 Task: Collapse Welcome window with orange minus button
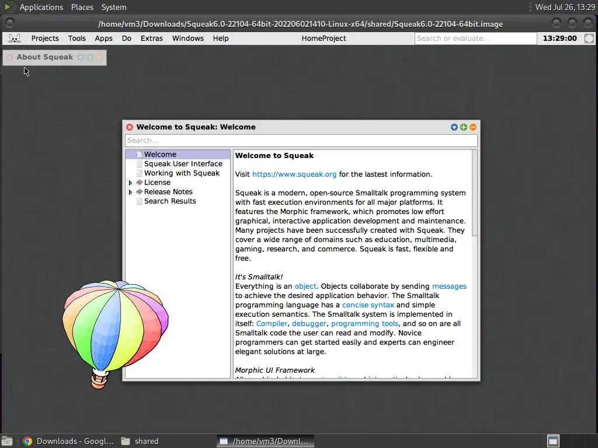[473, 127]
